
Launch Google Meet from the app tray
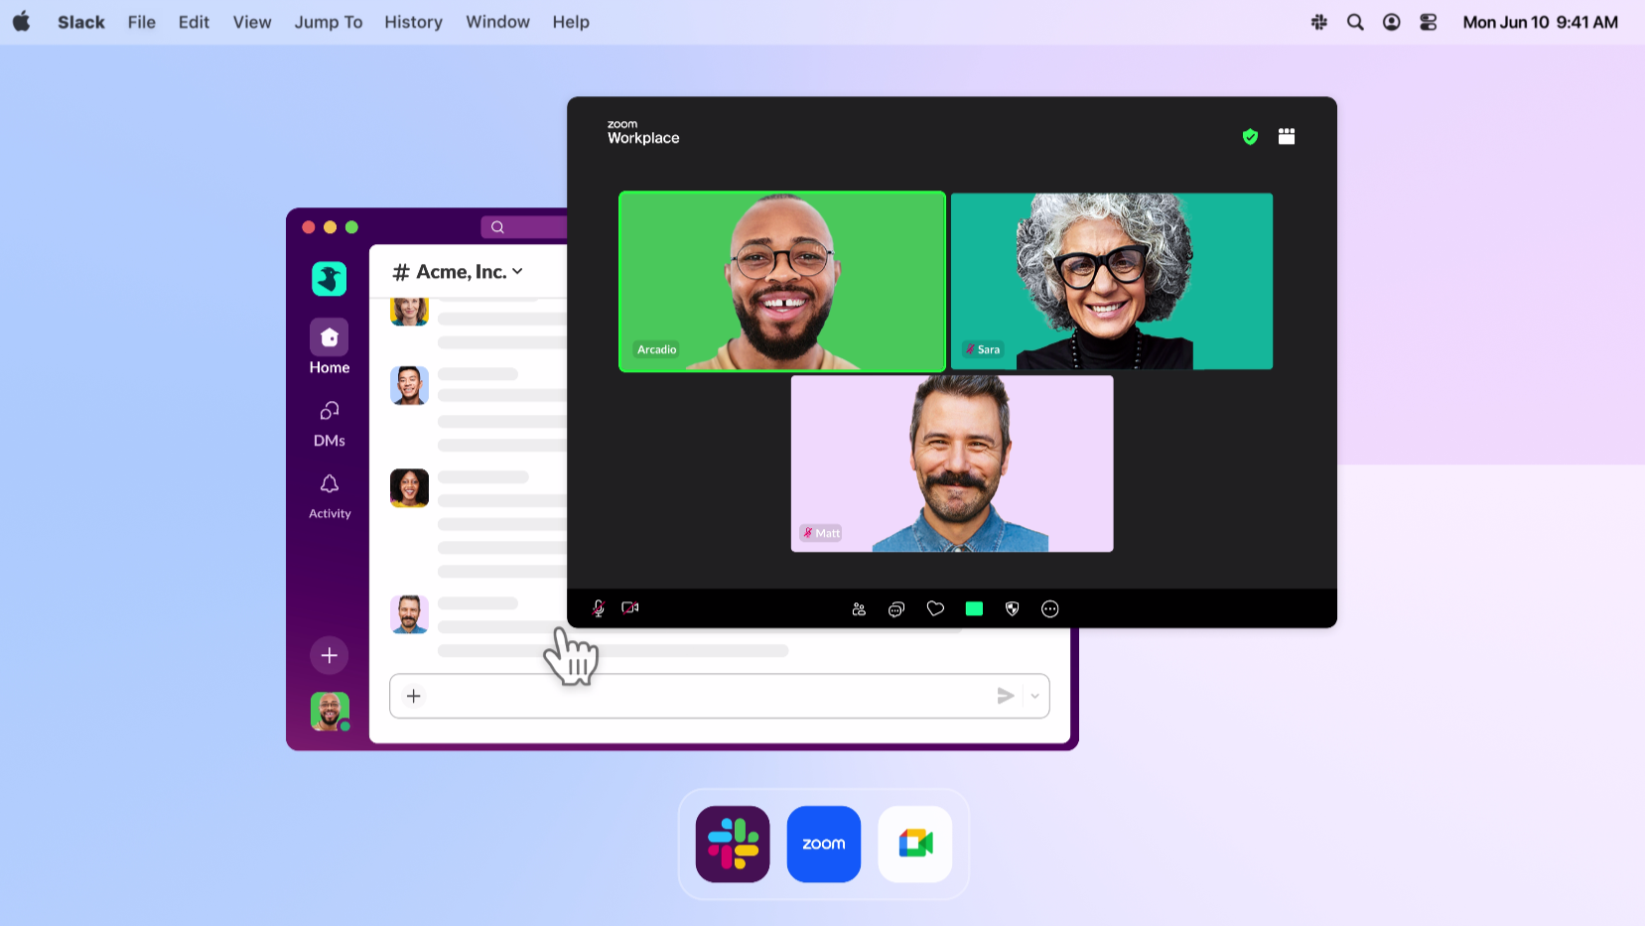915,844
